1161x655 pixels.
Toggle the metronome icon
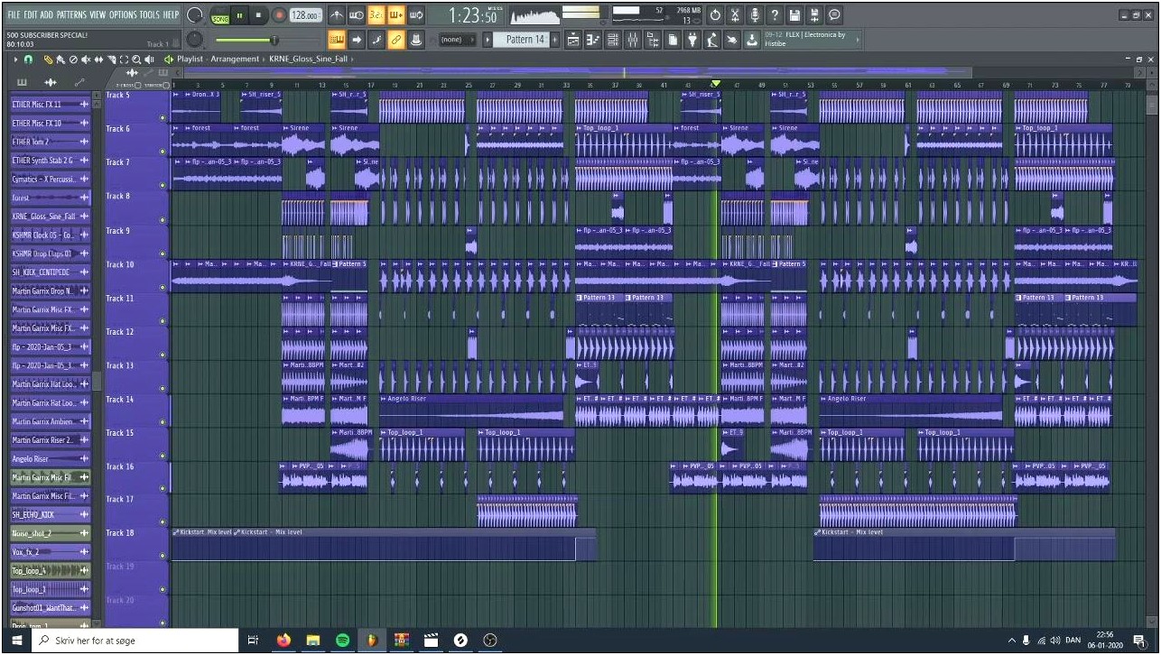coord(335,15)
